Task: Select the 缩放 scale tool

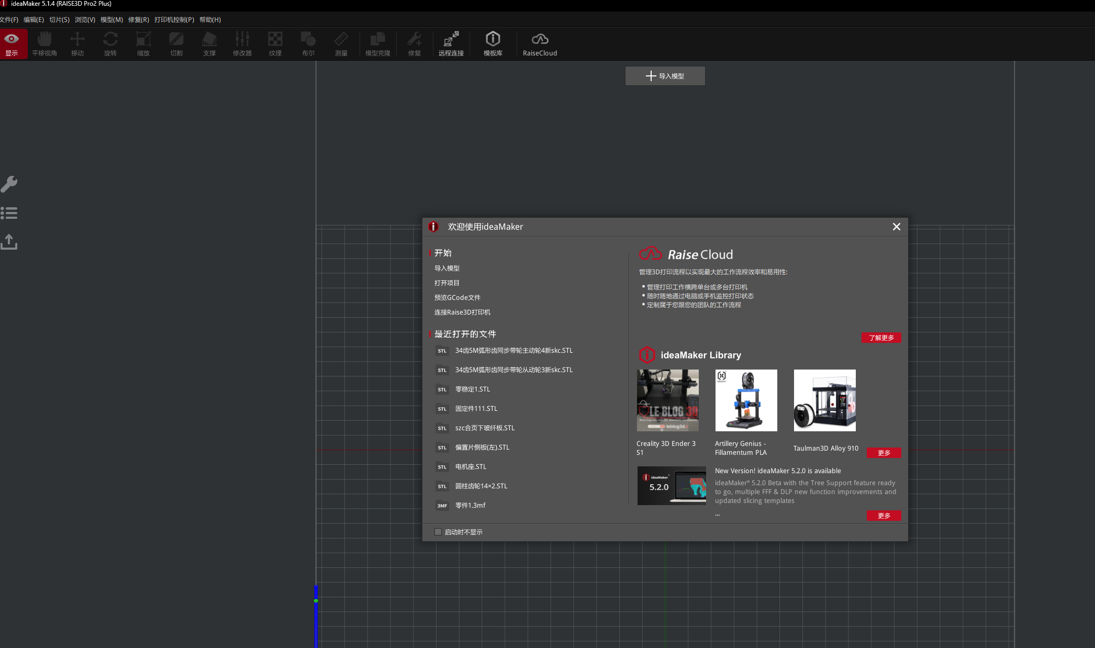Action: coord(143,44)
